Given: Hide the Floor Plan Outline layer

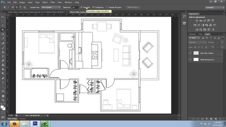Looking at the screenshot, I should coord(190,53).
